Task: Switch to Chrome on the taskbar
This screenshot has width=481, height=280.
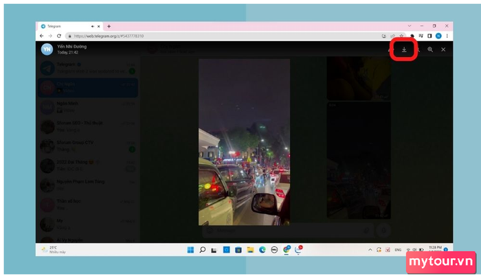Action: (287, 250)
